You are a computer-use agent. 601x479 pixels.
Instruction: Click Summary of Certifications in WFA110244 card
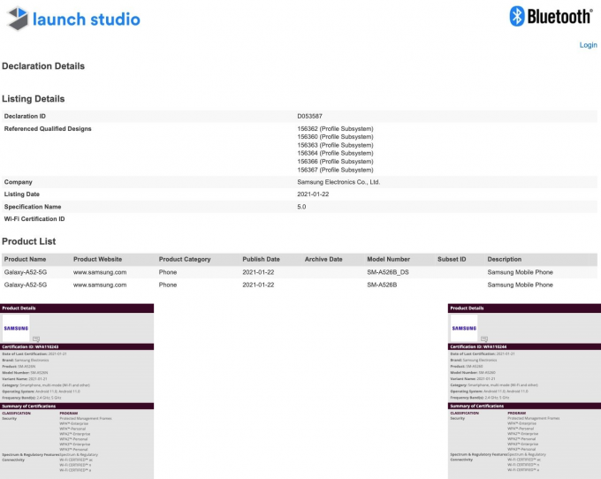pos(524,407)
